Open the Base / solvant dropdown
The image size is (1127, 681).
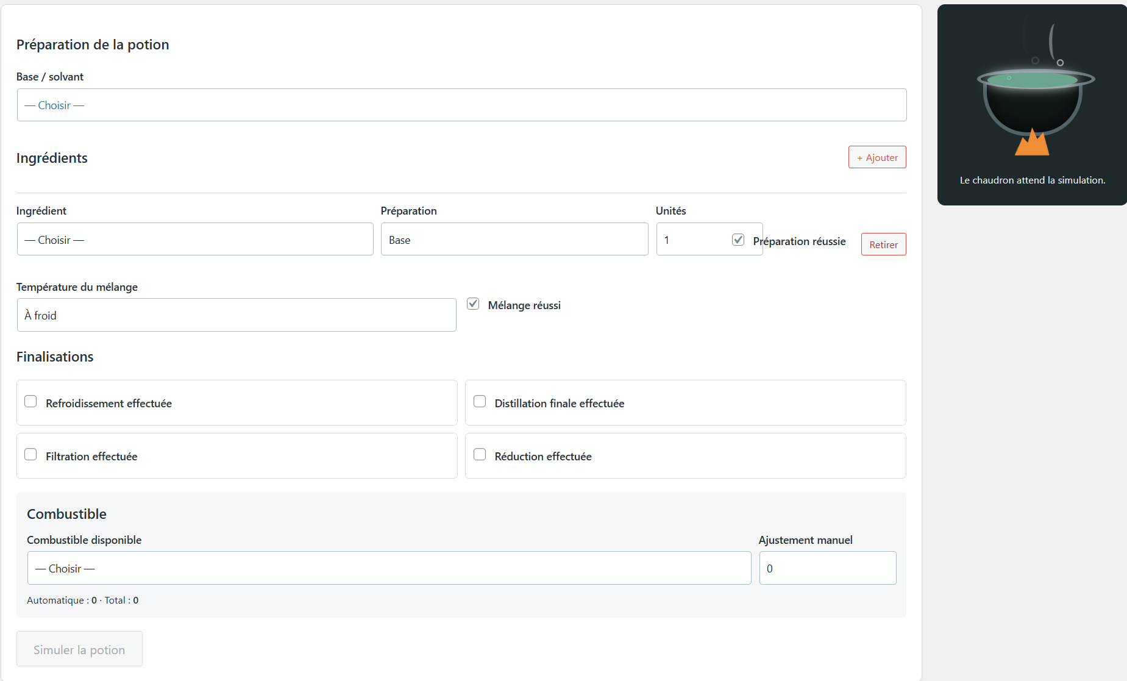461,105
